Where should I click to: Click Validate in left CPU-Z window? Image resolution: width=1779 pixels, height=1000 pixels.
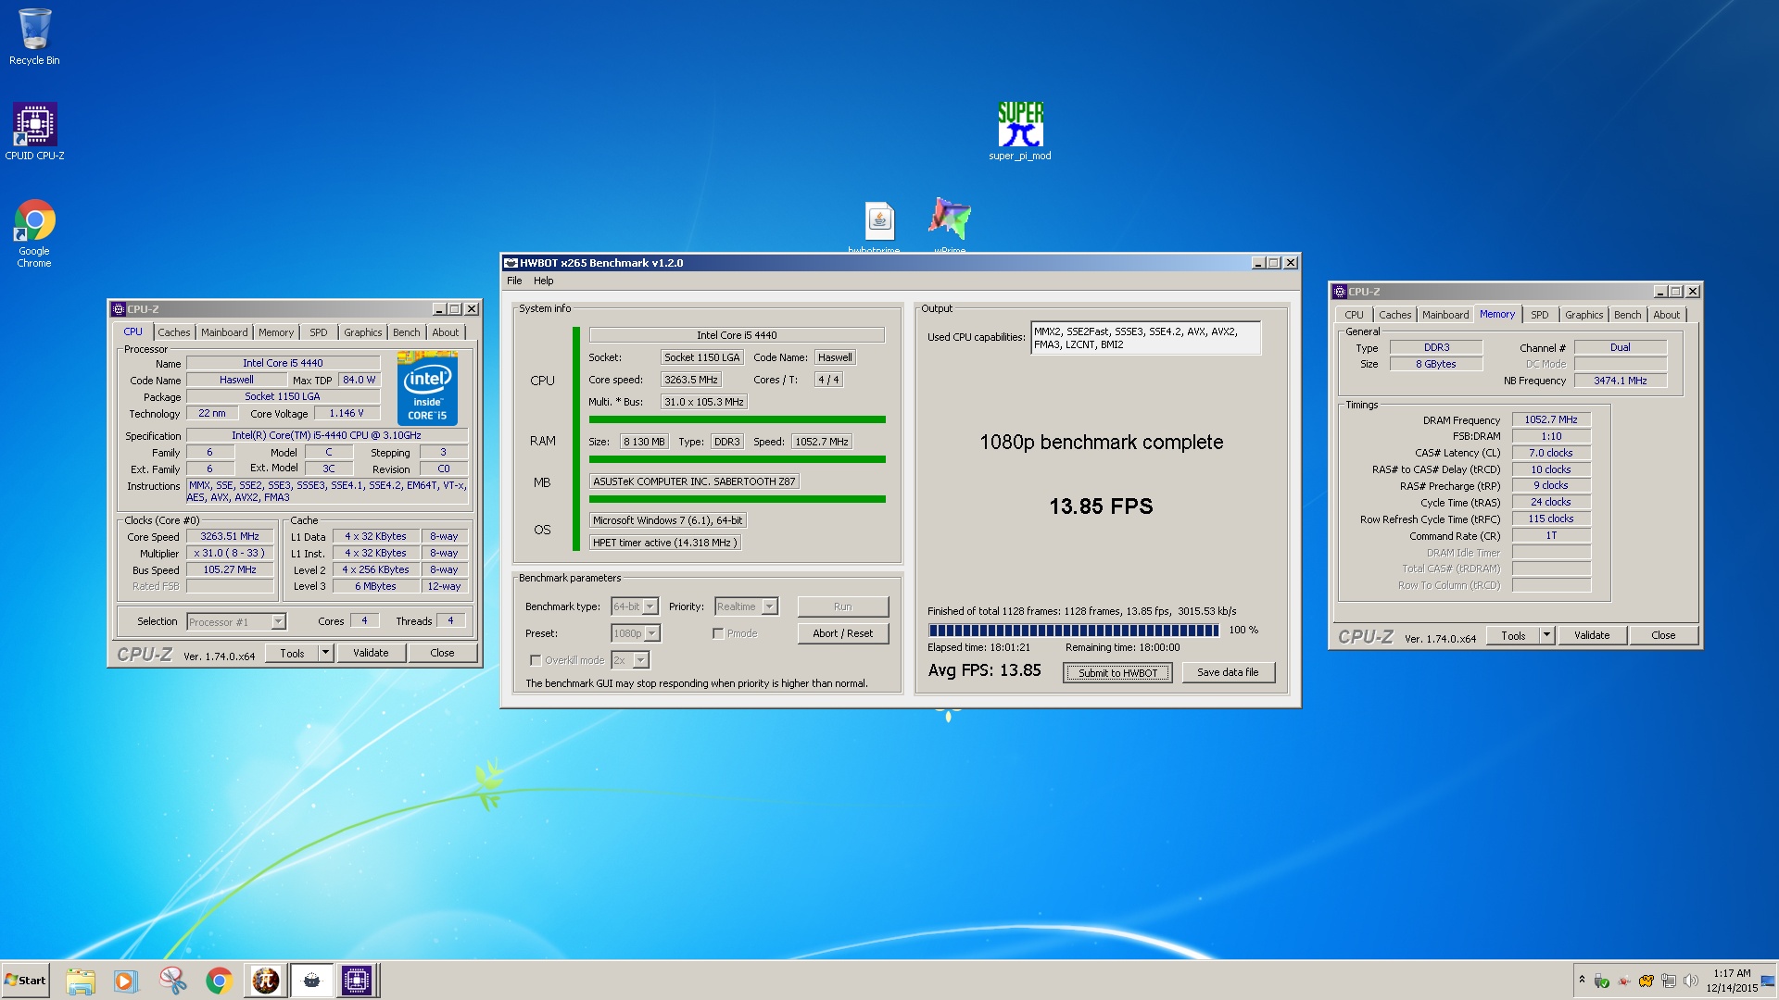(x=371, y=653)
